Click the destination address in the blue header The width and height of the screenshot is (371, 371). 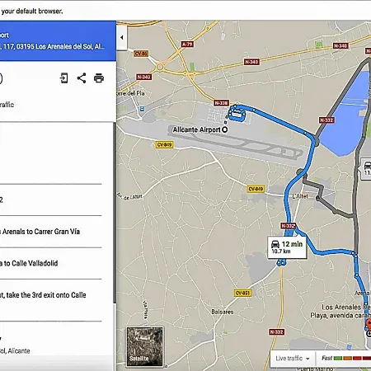52,46
